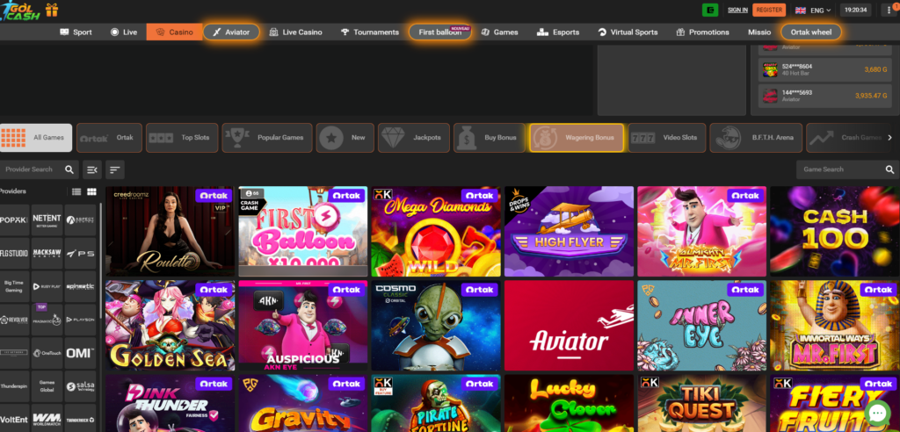
Task: Click the Aviator highlighted button
Action: pyautogui.click(x=231, y=32)
